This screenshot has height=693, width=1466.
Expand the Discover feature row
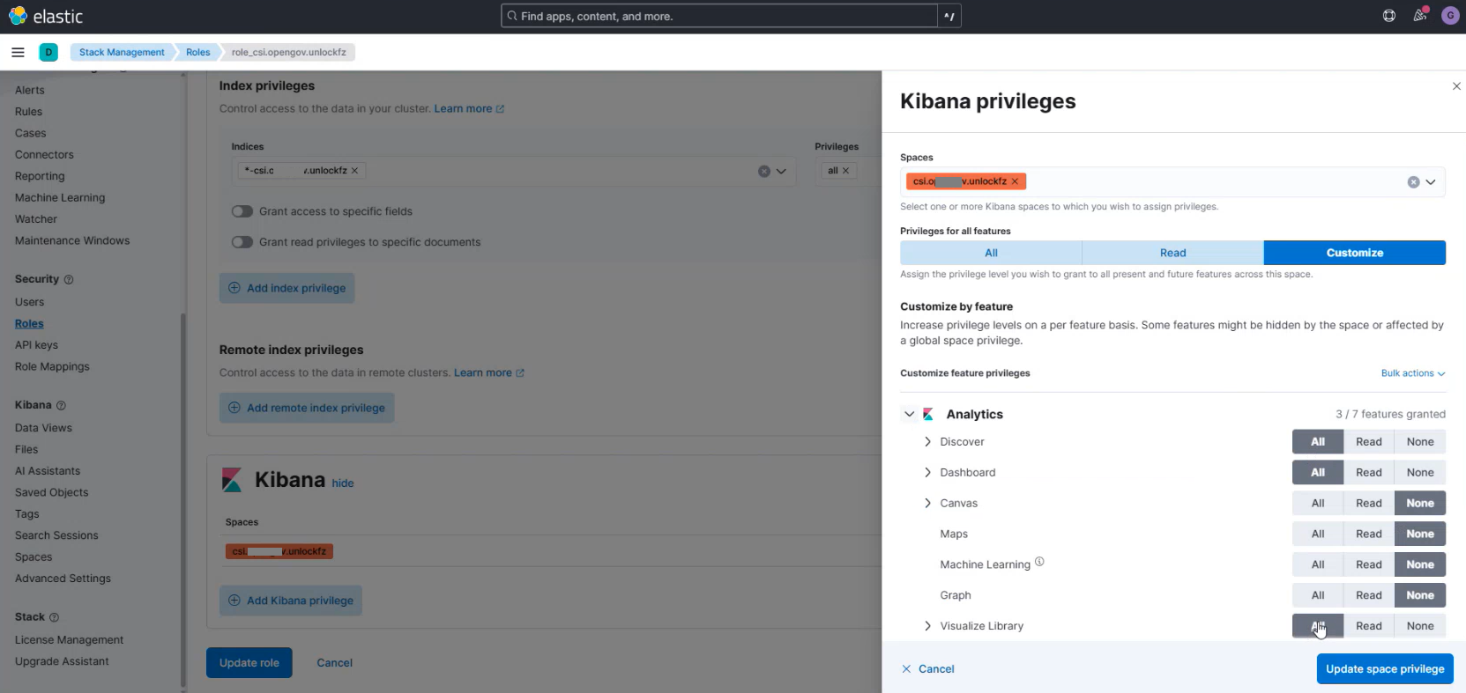(927, 442)
